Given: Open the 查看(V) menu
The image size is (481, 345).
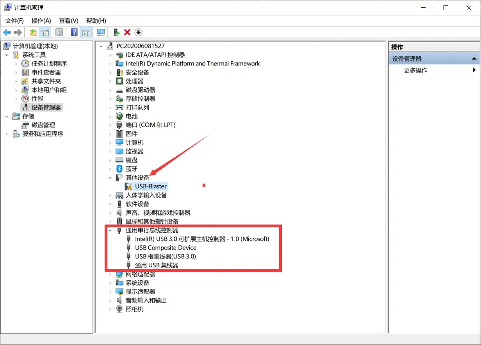Looking at the screenshot, I should (x=69, y=21).
